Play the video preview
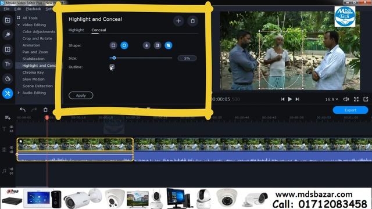The image size is (372, 209). tap(289, 99)
